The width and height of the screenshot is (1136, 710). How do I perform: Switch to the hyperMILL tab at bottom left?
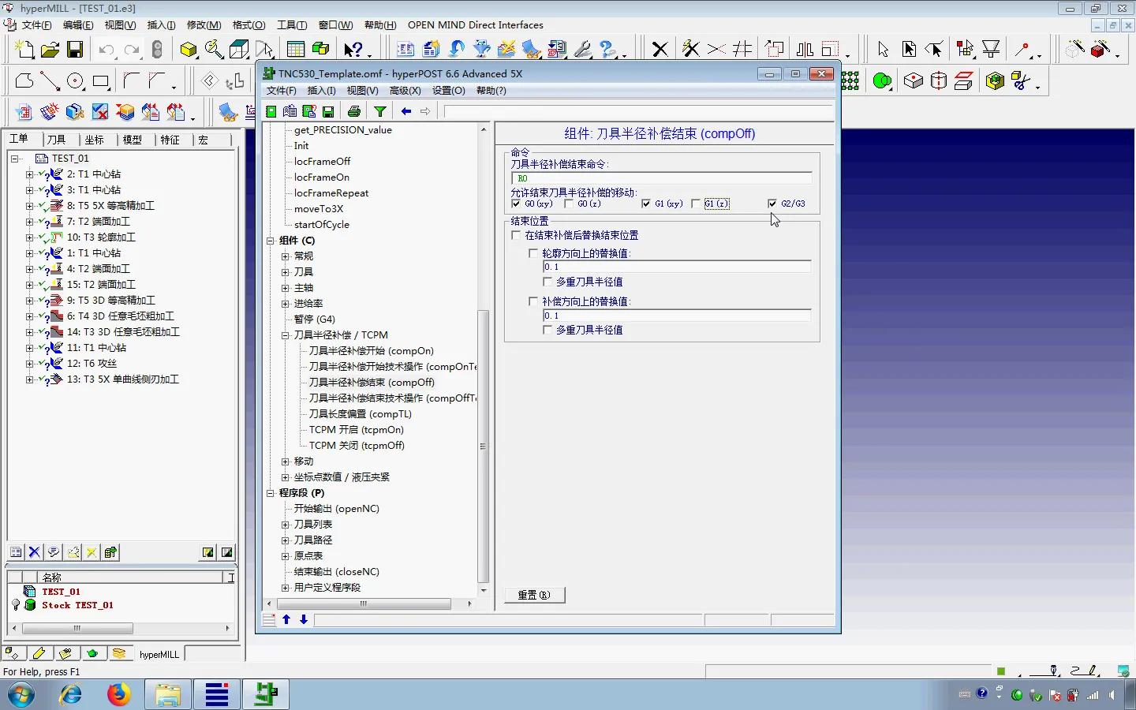pos(159,653)
